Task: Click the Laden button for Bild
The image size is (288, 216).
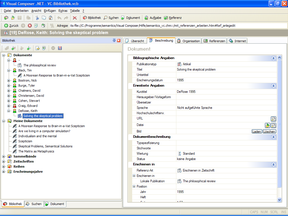Action: coord(256,131)
